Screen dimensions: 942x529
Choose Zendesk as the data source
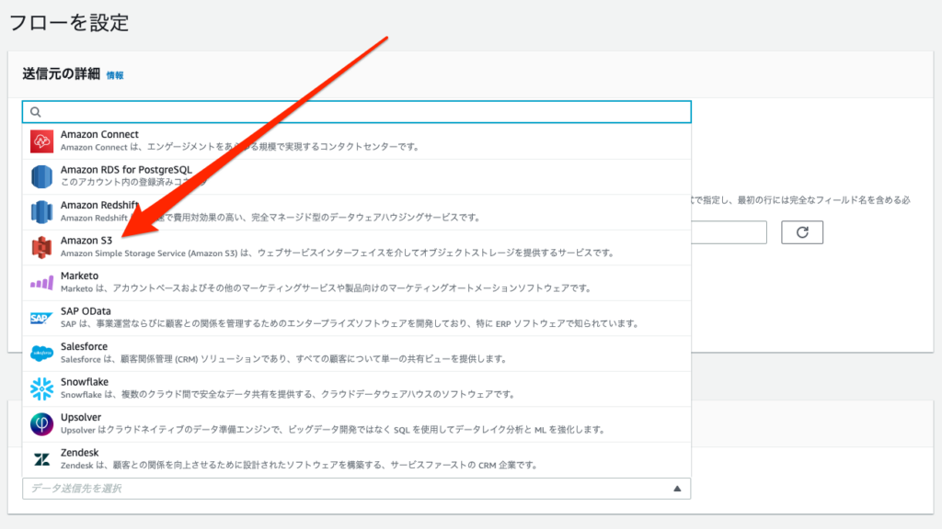[276, 458]
